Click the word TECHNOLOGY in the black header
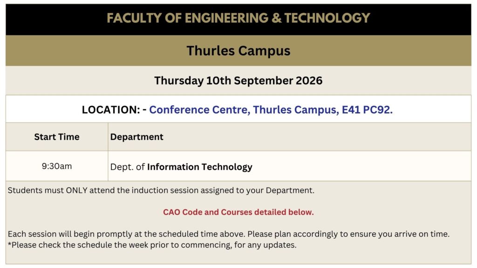Viewport: 477px width, 268px height. 327,18
